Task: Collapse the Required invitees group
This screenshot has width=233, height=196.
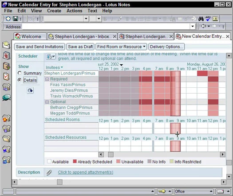Action: pos(47,79)
